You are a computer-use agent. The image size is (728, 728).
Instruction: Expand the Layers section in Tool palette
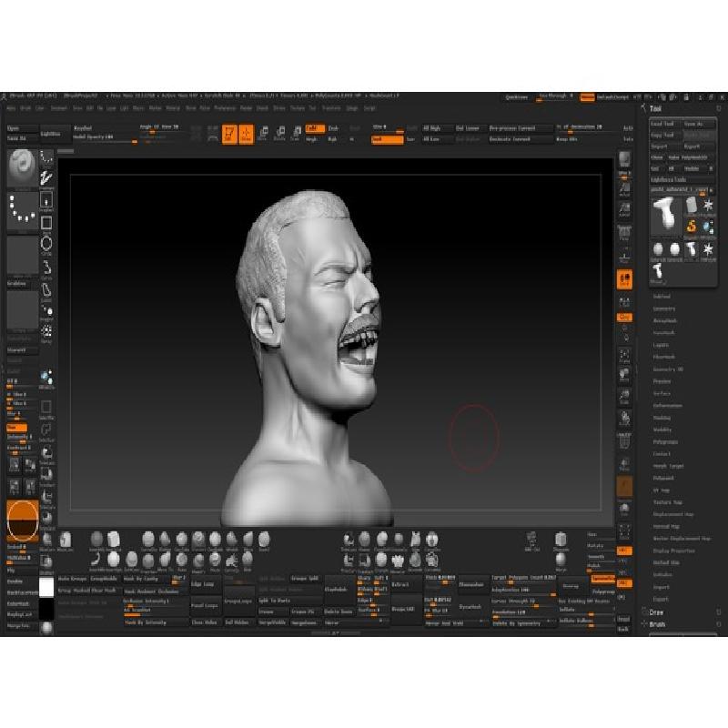pos(662,345)
